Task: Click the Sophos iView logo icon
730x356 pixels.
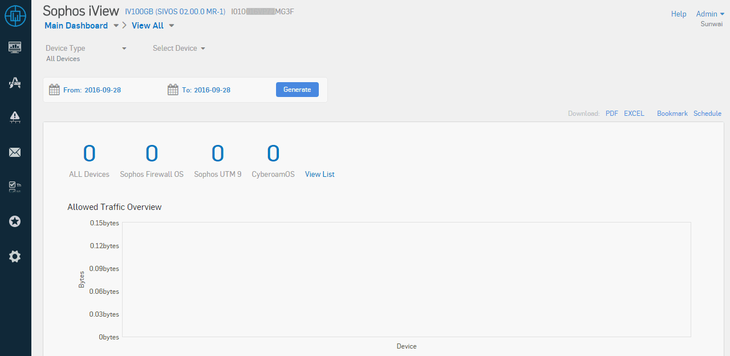Action: coord(15,15)
